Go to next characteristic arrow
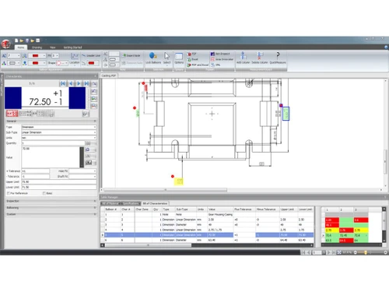This screenshot has width=389, height=292. (x=79, y=83)
